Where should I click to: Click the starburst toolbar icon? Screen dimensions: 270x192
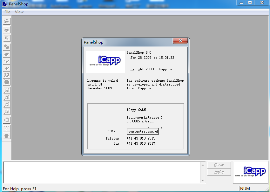tap(7, 128)
